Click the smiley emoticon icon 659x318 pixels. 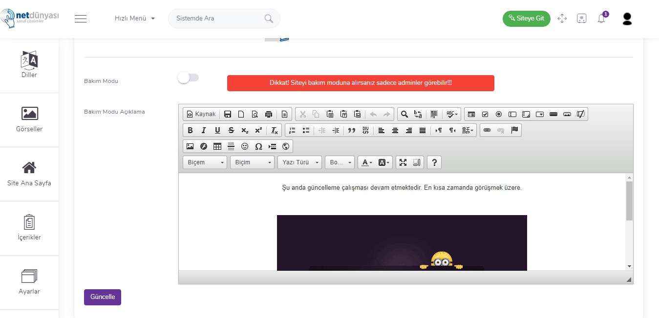[x=245, y=146]
